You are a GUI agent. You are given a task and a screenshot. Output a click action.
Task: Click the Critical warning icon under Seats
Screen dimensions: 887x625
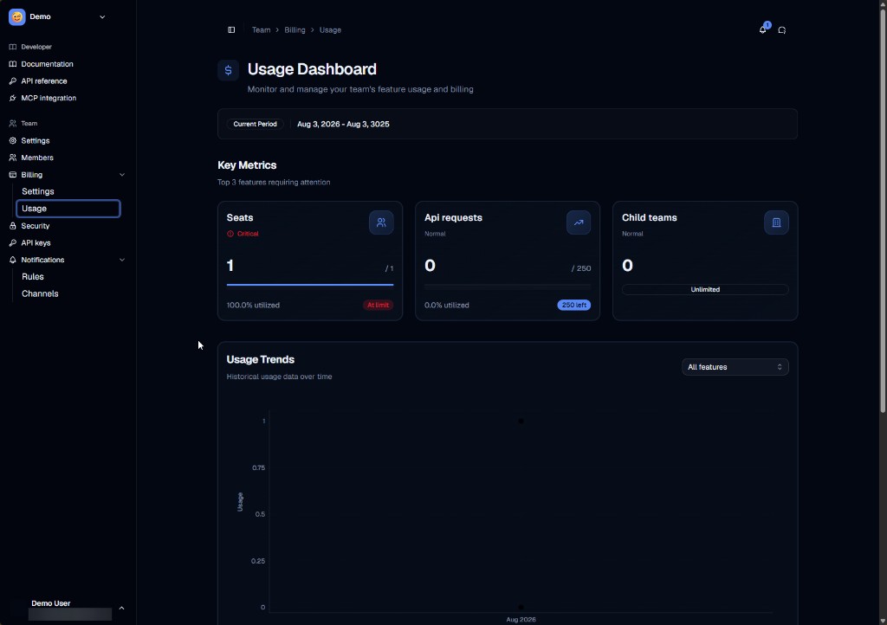click(230, 234)
